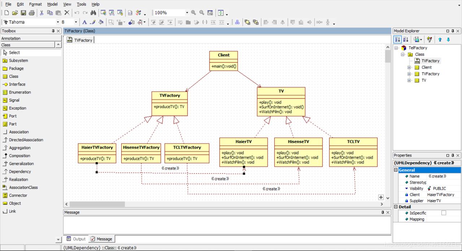Set fill color with the paint bucket icon
Screen dimensions: 462x251
click(x=101, y=22)
